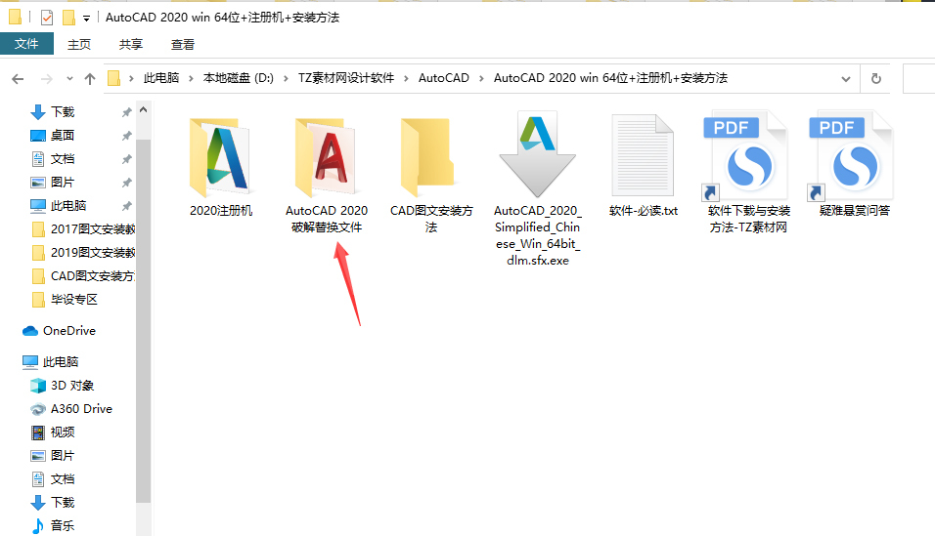This screenshot has height=536, width=935.
Task: Click properties icon in quick access toolbar
Action: (47, 18)
